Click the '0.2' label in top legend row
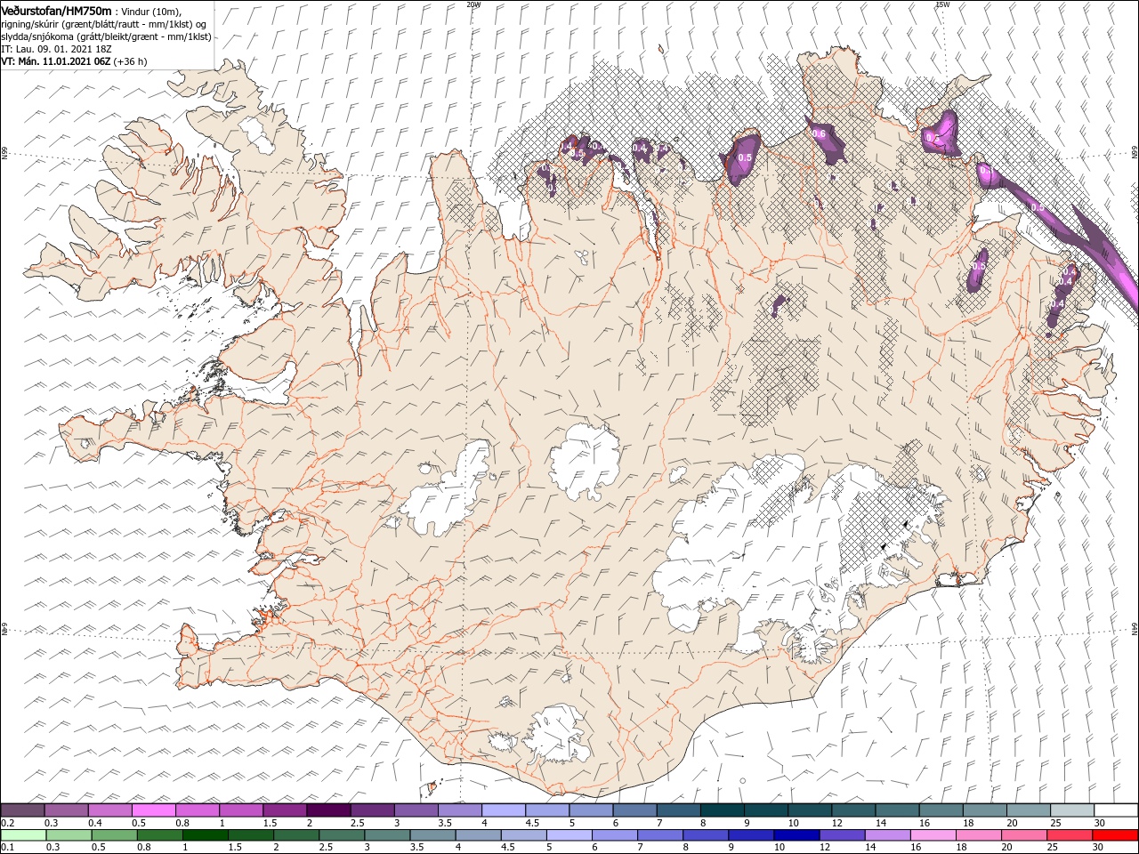1139x854 pixels. click(x=8, y=823)
